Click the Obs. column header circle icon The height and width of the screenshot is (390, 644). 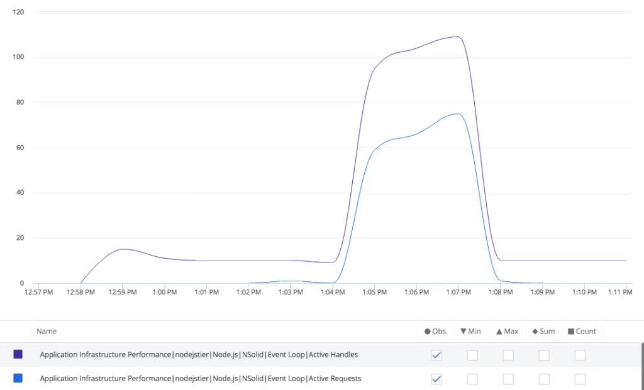(x=428, y=331)
